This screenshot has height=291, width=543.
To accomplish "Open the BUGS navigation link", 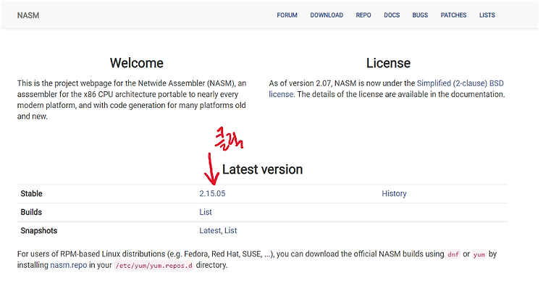I will (420, 15).
